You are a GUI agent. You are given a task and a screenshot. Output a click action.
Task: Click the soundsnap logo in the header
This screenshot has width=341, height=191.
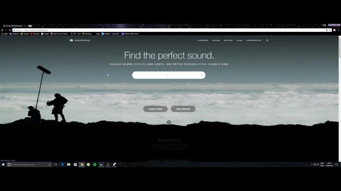[80, 40]
